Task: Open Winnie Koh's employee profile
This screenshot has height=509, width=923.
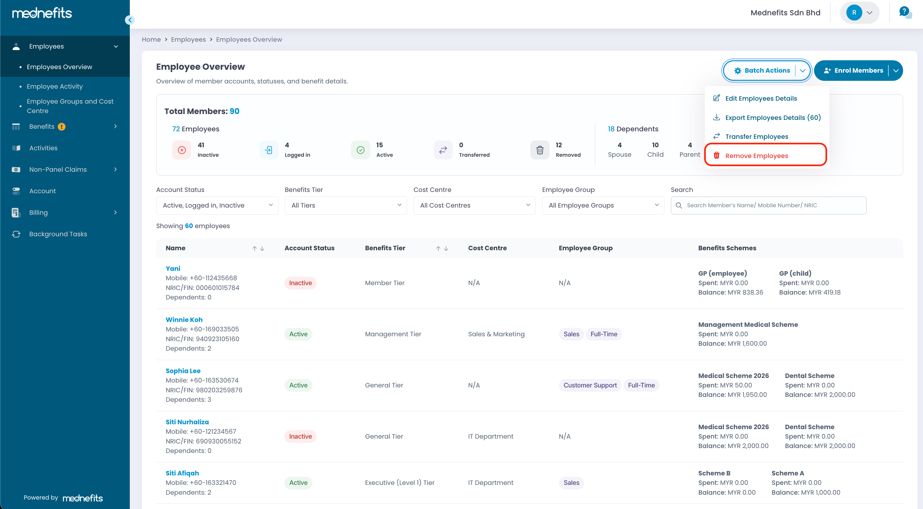Action: 184,320
